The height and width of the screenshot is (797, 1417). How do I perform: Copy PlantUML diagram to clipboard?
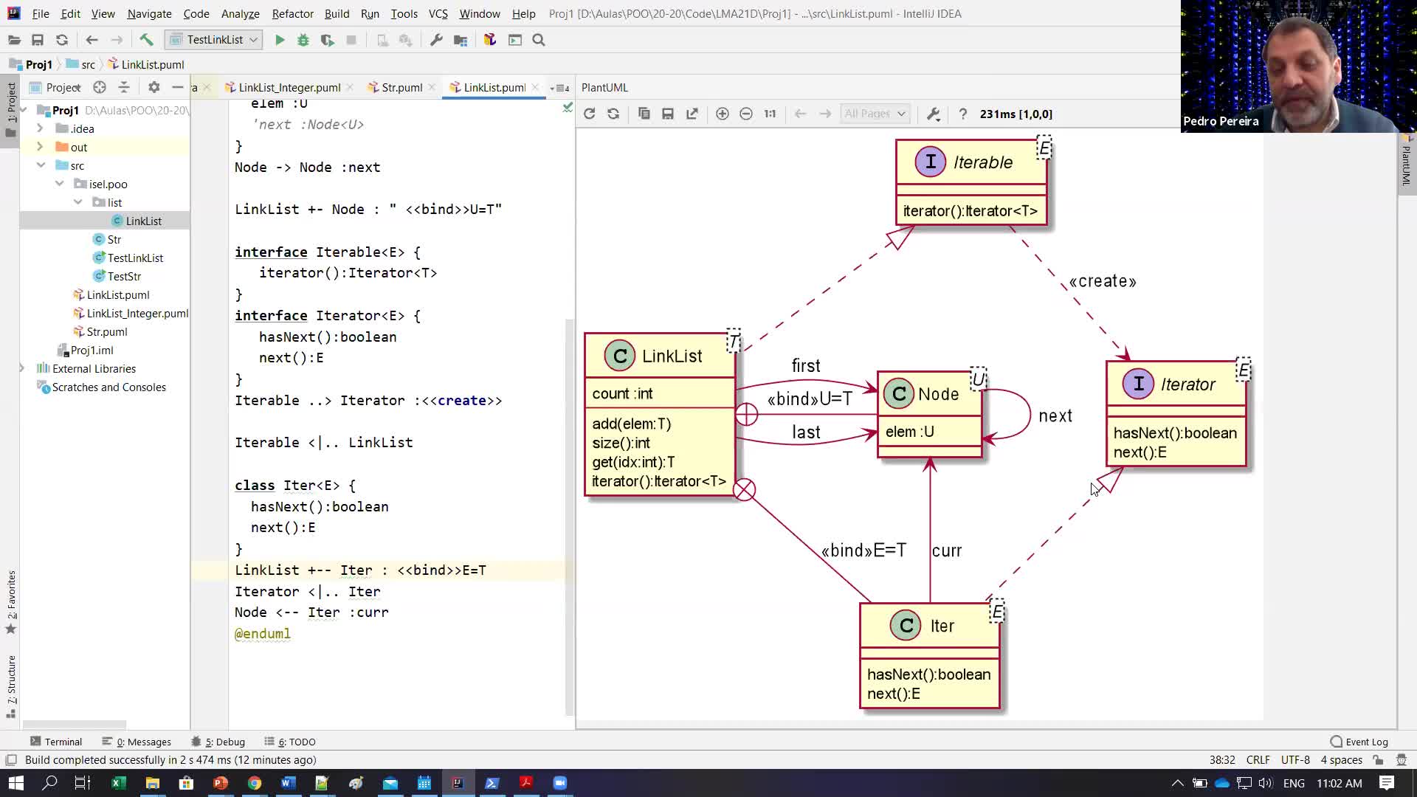click(644, 114)
